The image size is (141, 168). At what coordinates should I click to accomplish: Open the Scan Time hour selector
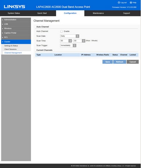click(66, 41)
